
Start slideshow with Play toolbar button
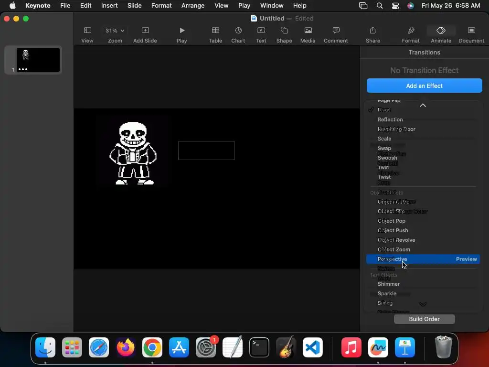(x=182, y=34)
